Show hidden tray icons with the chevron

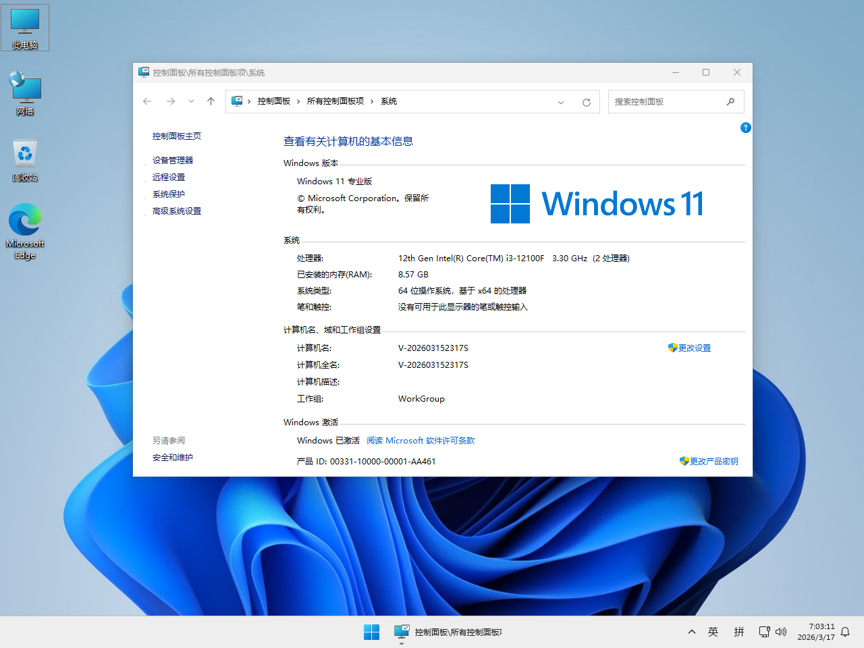point(691,632)
